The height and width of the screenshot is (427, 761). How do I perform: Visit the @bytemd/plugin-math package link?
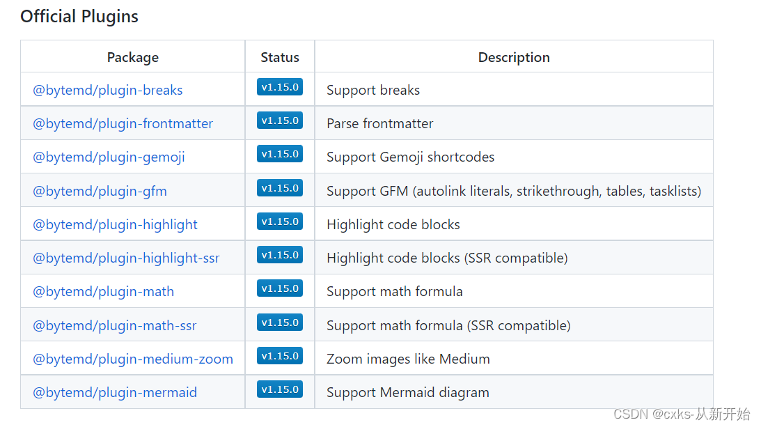point(103,291)
